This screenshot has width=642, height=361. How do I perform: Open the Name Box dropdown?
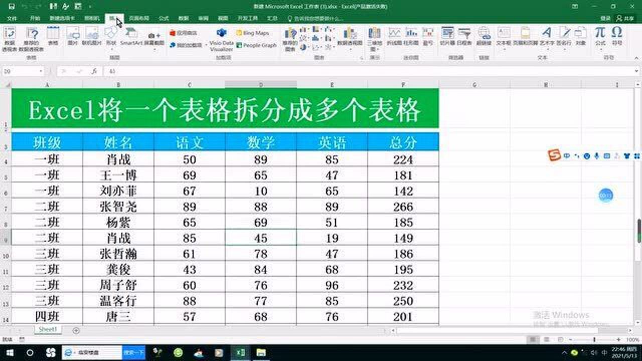click(x=41, y=72)
